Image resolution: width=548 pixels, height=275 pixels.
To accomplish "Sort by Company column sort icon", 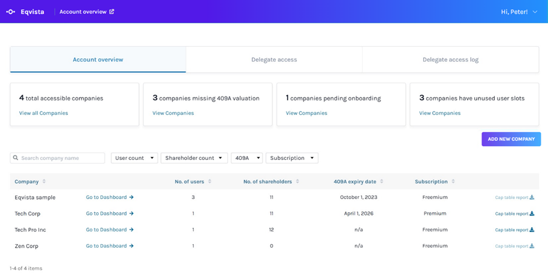I will click(x=44, y=182).
